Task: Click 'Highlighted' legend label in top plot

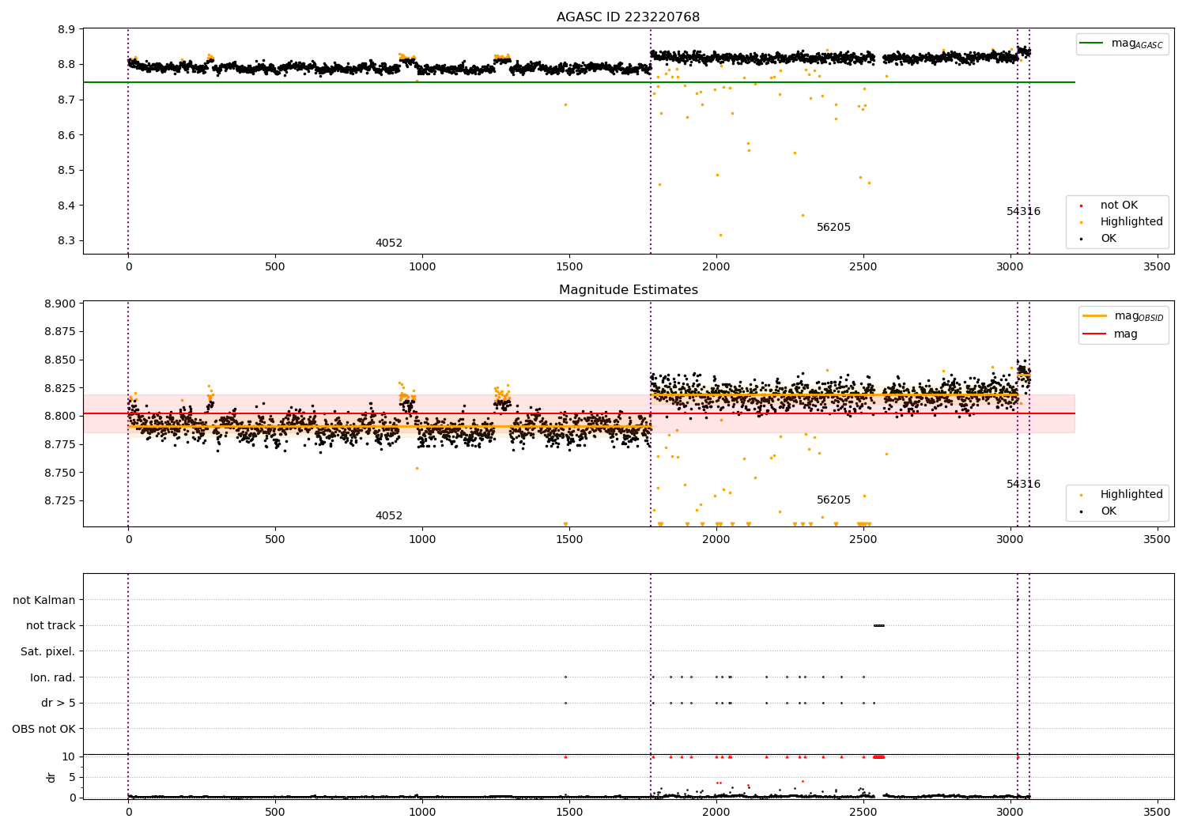Action: (1131, 222)
